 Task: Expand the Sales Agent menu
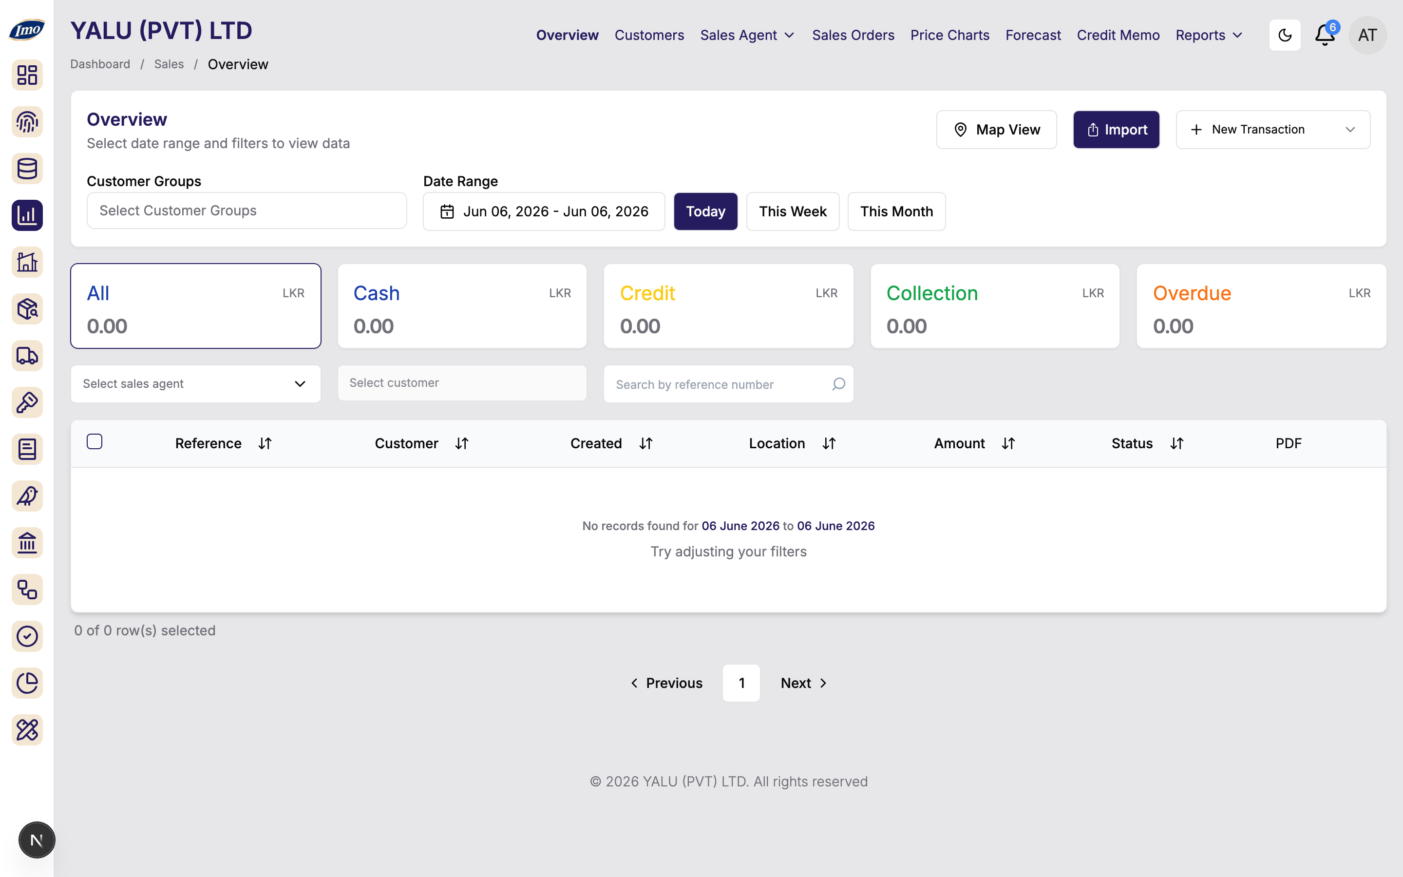point(747,36)
